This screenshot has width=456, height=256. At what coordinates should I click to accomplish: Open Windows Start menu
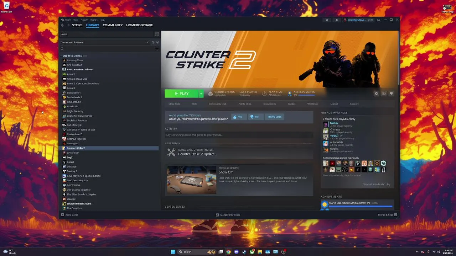pyautogui.click(x=173, y=252)
